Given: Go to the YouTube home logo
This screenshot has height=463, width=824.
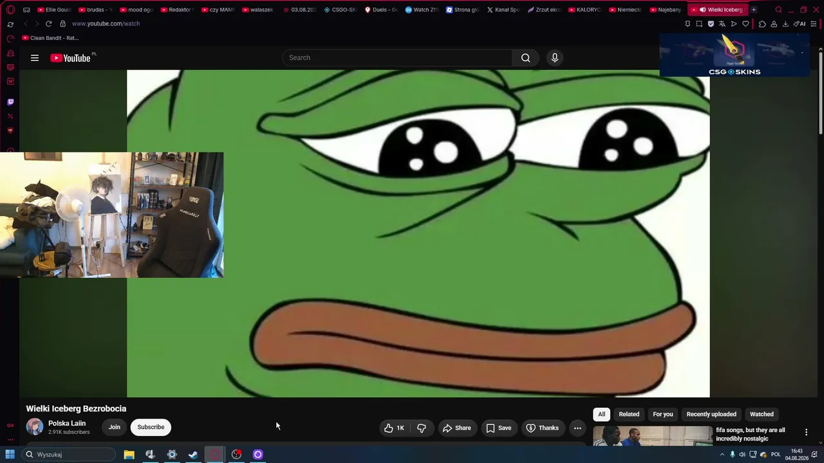Looking at the screenshot, I should (70, 58).
